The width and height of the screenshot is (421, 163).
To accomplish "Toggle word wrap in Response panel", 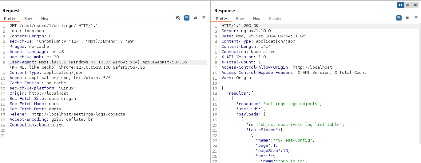I will click(399, 18).
